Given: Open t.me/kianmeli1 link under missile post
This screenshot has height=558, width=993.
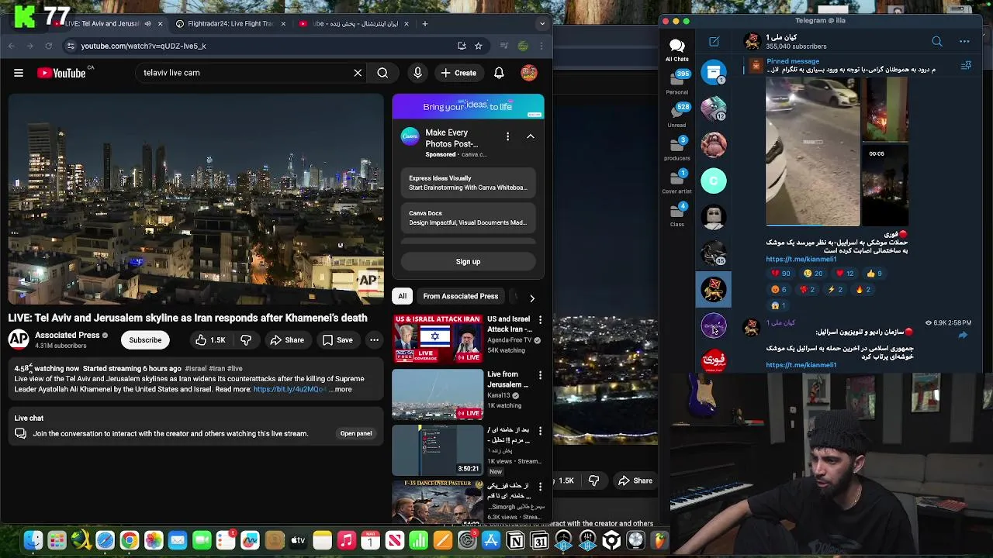Looking at the screenshot, I should click(x=801, y=260).
